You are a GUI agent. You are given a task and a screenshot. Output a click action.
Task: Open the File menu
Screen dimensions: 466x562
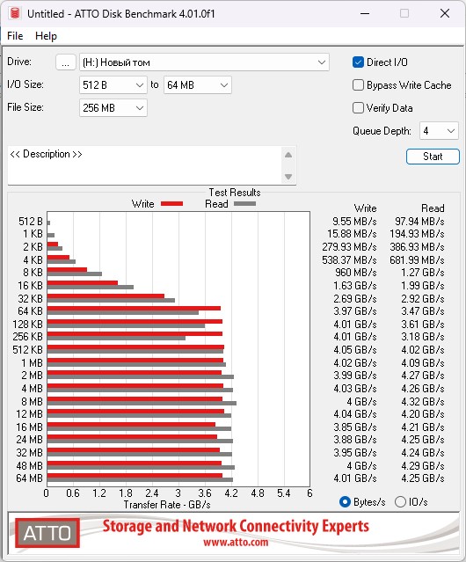coord(15,36)
